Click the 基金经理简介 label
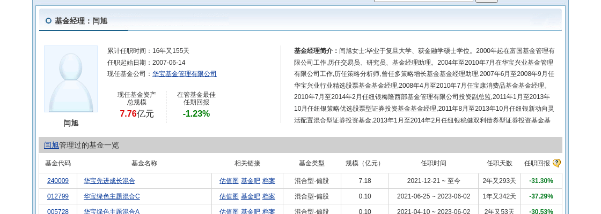Viewport: 601px width, 214px height. [x=316, y=51]
